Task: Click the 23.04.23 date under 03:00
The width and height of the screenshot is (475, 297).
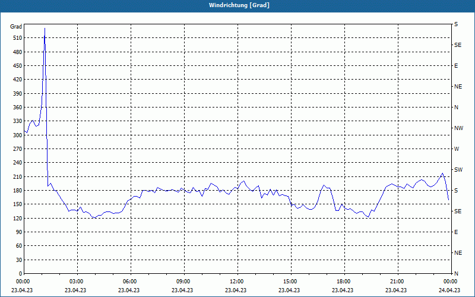Action: click(75, 290)
